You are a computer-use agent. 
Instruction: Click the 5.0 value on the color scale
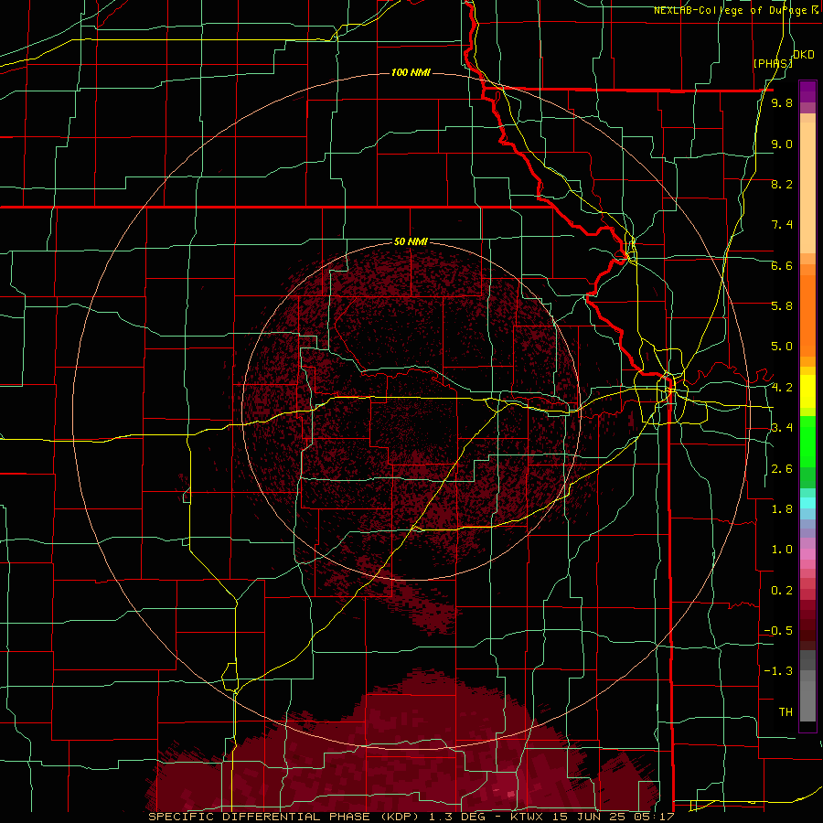(782, 347)
